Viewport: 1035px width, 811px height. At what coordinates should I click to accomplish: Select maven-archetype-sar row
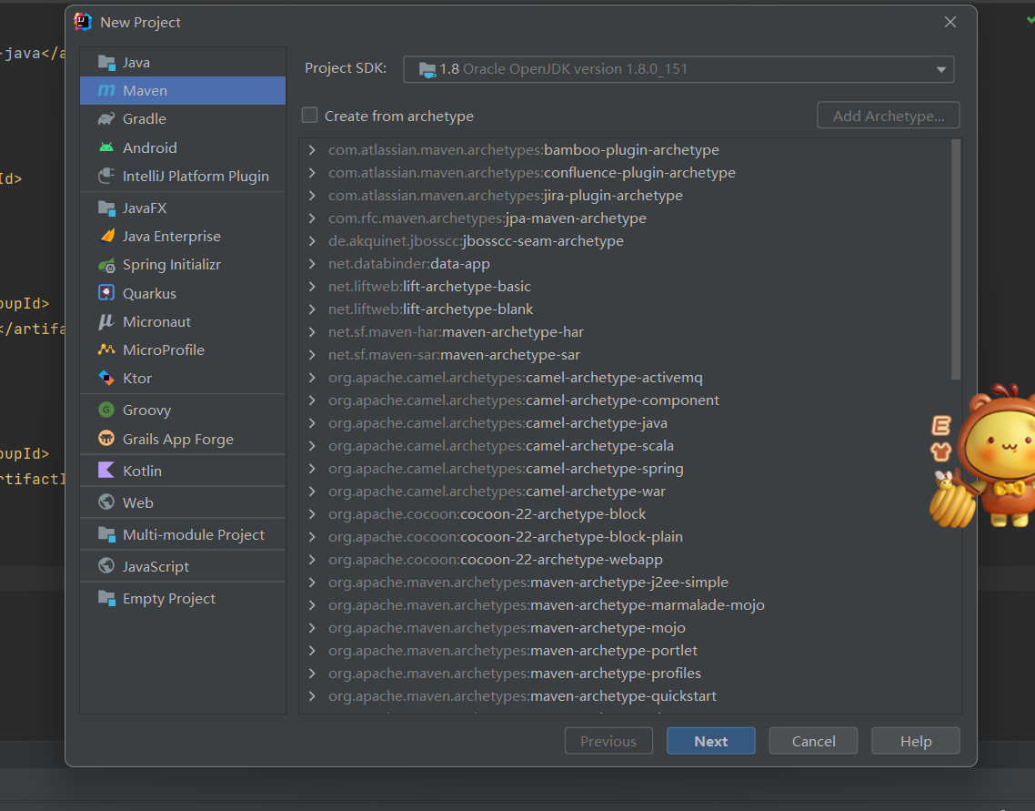tap(625, 355)
